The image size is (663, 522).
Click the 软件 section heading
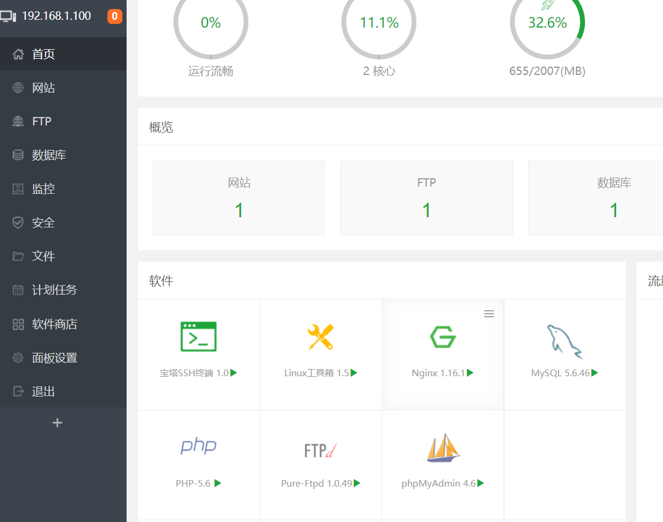[161, 281]
